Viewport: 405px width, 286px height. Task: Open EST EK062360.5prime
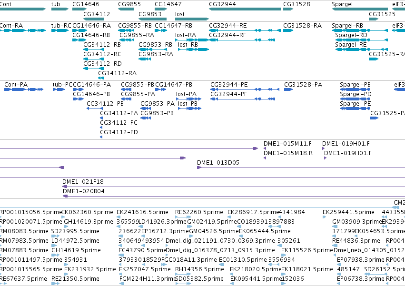pyautogui.click(x=63, y=217)
